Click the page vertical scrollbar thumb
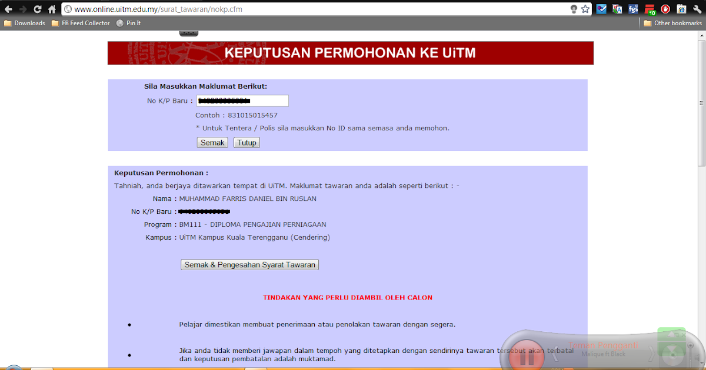The image size is (706, 370). (701, 103)
